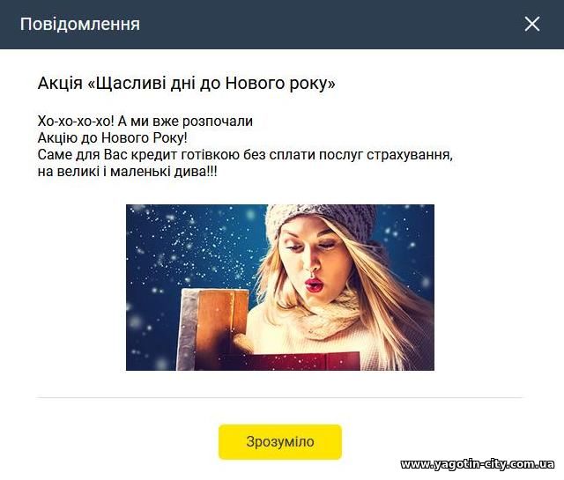The width and height of the screenshot is (564, 480).
Task: Click the text "на великі і маленькі дива!!!"
Action: pos(127,172)
